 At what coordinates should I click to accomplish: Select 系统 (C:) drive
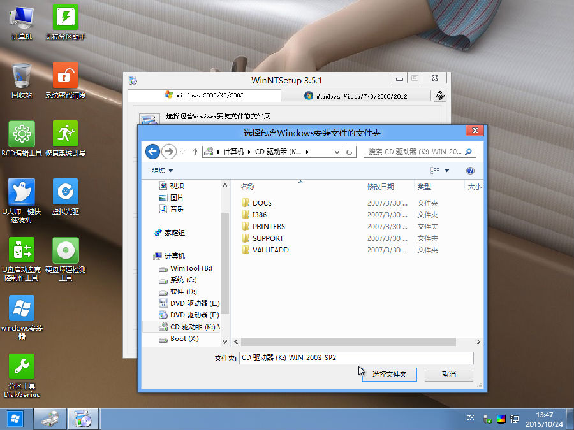tap(178, 280)
